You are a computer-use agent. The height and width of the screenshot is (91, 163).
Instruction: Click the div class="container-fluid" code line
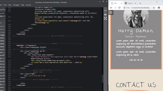[x=33, y=47]
